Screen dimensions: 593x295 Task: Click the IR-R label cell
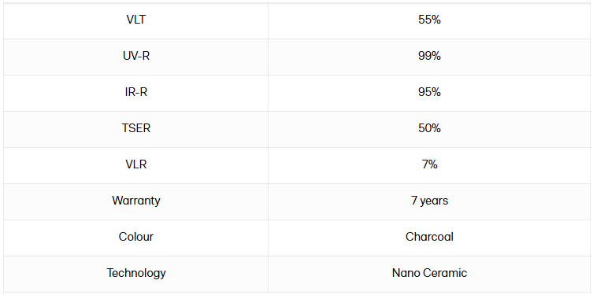[x=135, y=92]
